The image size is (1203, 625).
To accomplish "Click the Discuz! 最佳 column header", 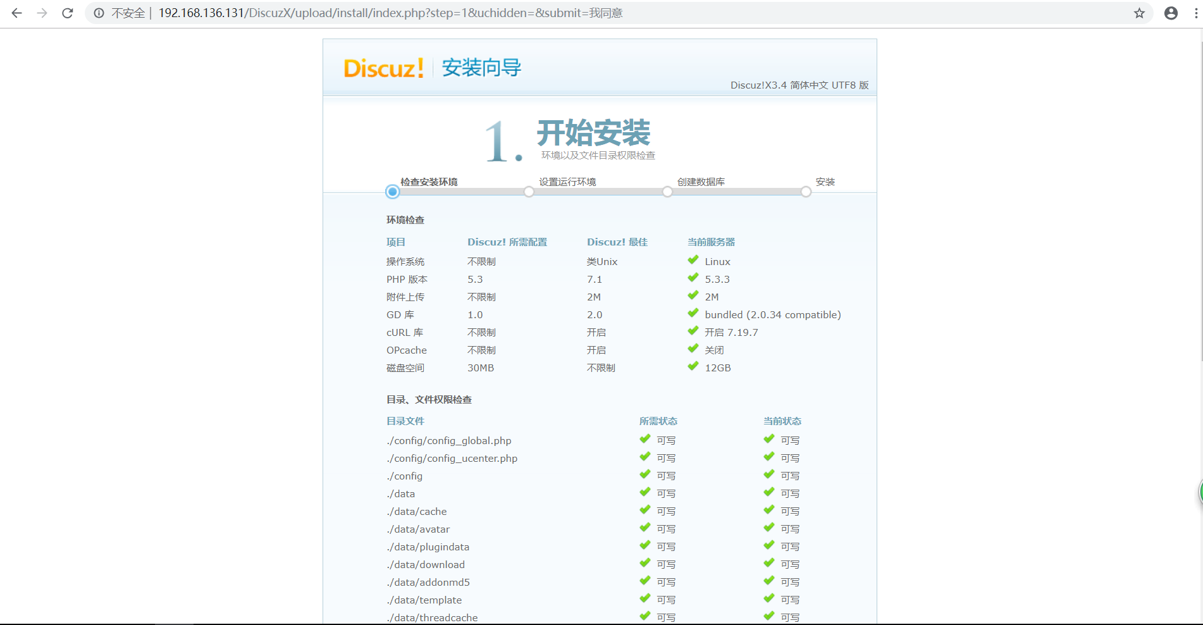I will coord(617,242).
